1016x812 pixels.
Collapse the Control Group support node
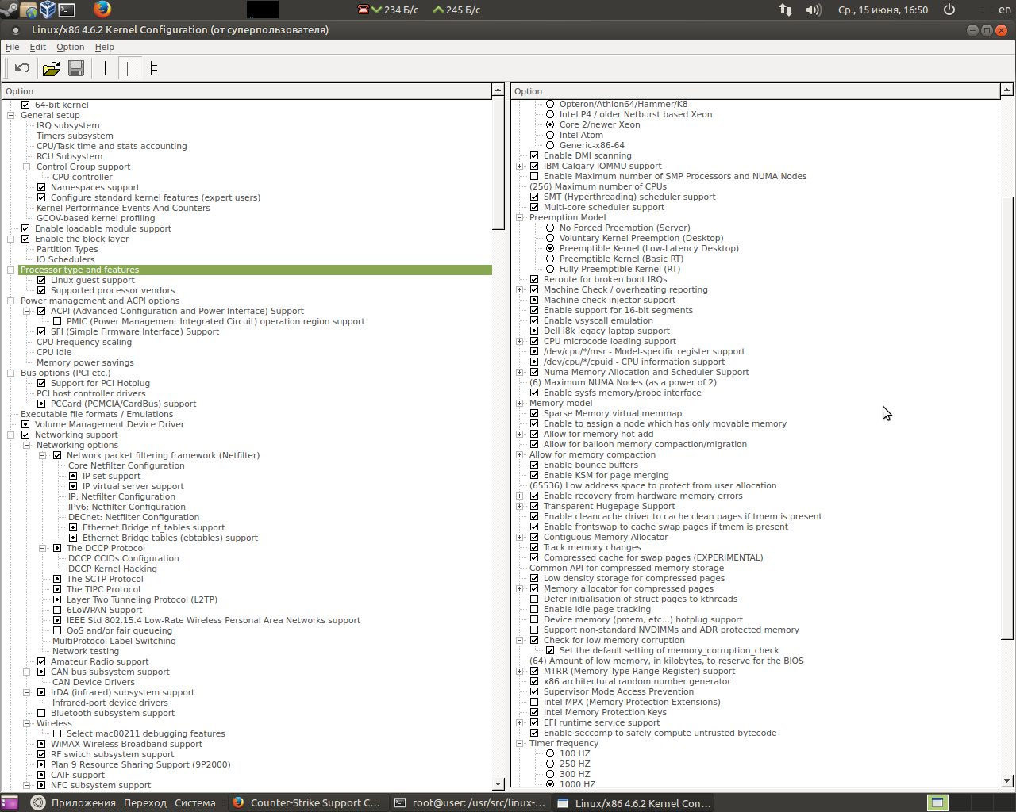[27, 167]
